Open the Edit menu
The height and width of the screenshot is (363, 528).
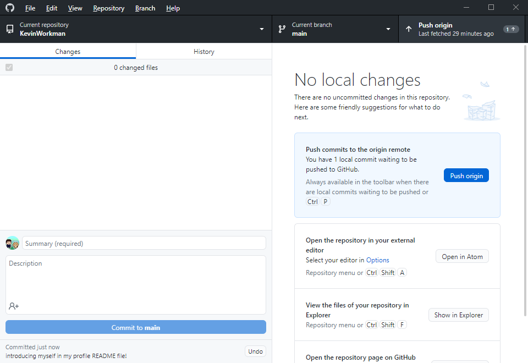(x=52, y=8)
